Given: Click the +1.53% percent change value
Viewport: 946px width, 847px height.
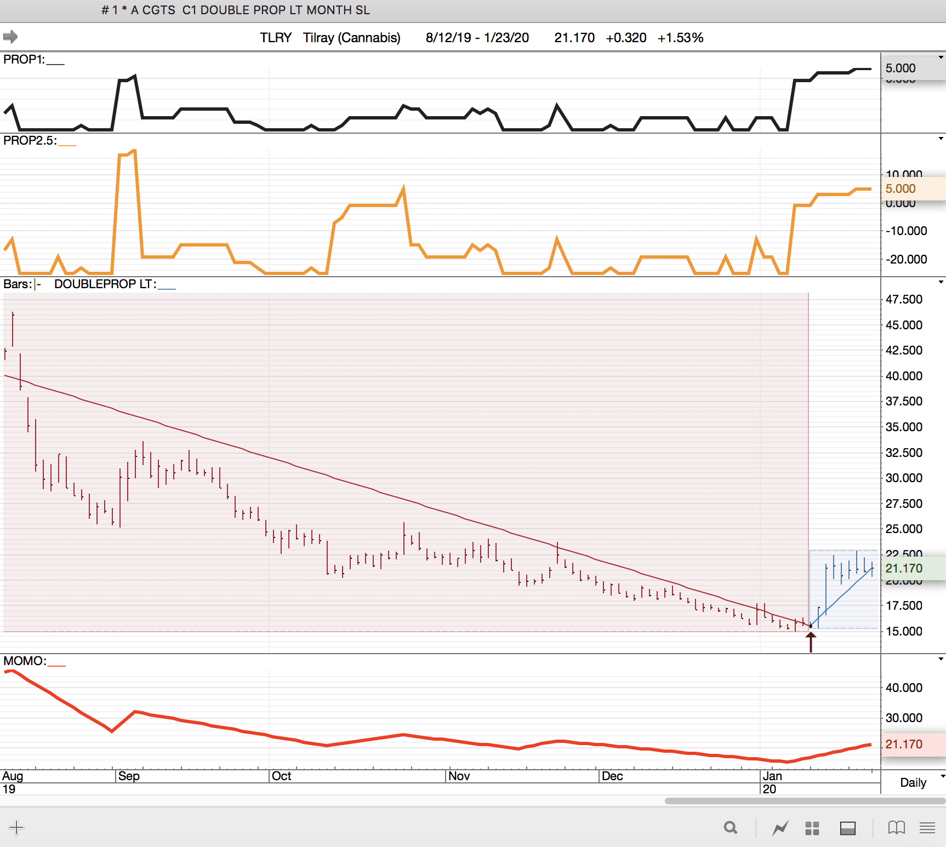Looking at the screenshot, I should 680,38.
